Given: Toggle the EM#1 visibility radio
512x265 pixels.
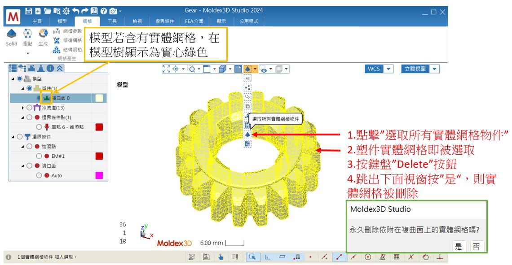Looking at the screenshot, I should (39, 156).
